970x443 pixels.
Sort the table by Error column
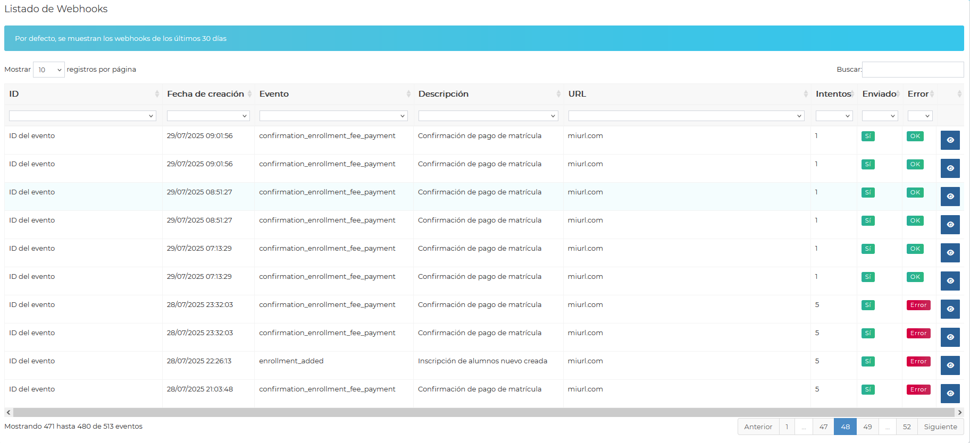(x=920, y=94)
